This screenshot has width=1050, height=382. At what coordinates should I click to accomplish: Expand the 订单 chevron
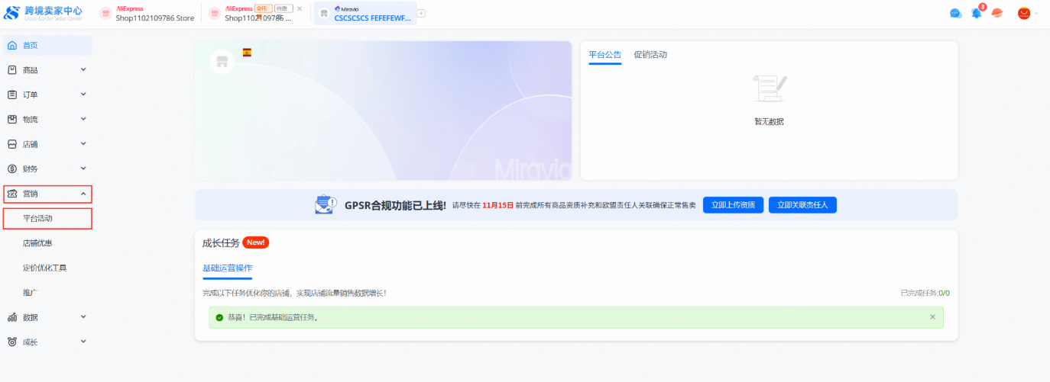click(x=83, y=95)
